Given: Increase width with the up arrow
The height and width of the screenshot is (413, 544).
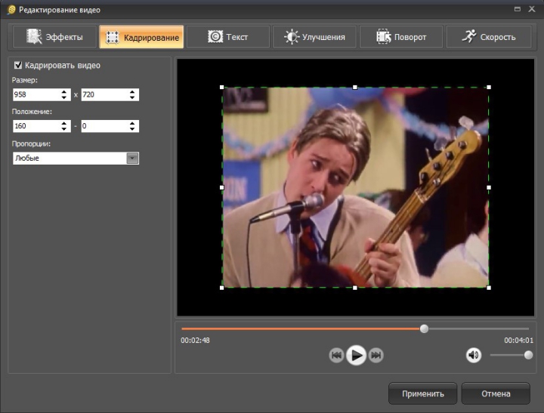Looking at the screenshot, I should (63, 92).
